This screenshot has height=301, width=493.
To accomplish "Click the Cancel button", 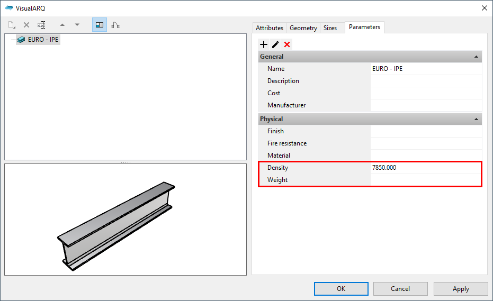I will tap(400, 289).
